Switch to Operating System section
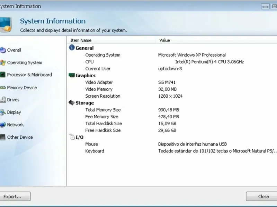The width and height of the screenshot is (277, 207). [x=25, y=63]
